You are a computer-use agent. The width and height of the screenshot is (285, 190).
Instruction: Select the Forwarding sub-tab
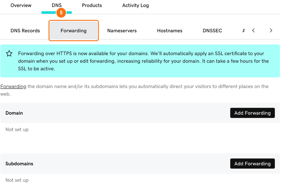click(x=74, y=31)
